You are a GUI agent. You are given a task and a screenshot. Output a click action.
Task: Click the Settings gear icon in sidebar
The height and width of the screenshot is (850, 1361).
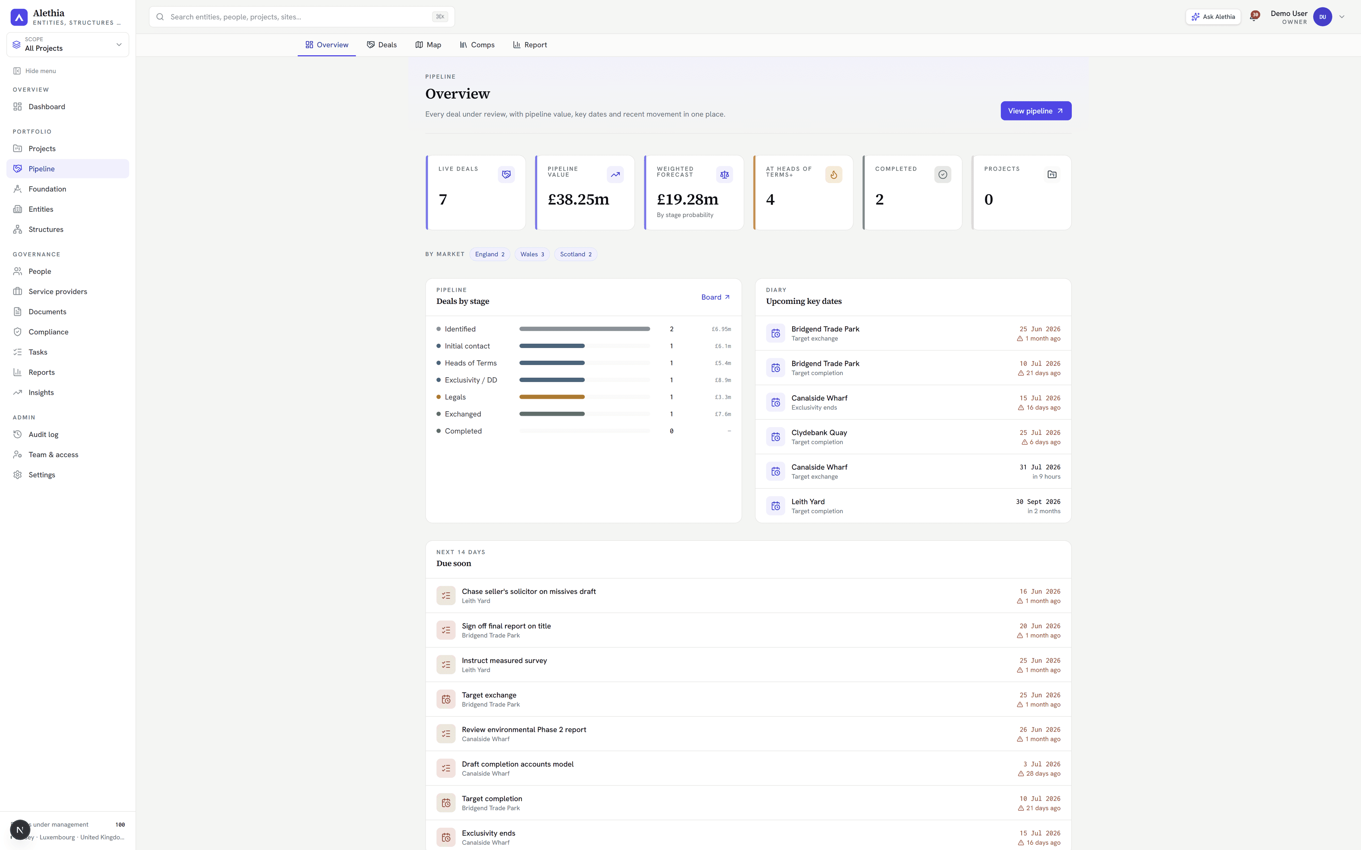click(x=17, y=475)
